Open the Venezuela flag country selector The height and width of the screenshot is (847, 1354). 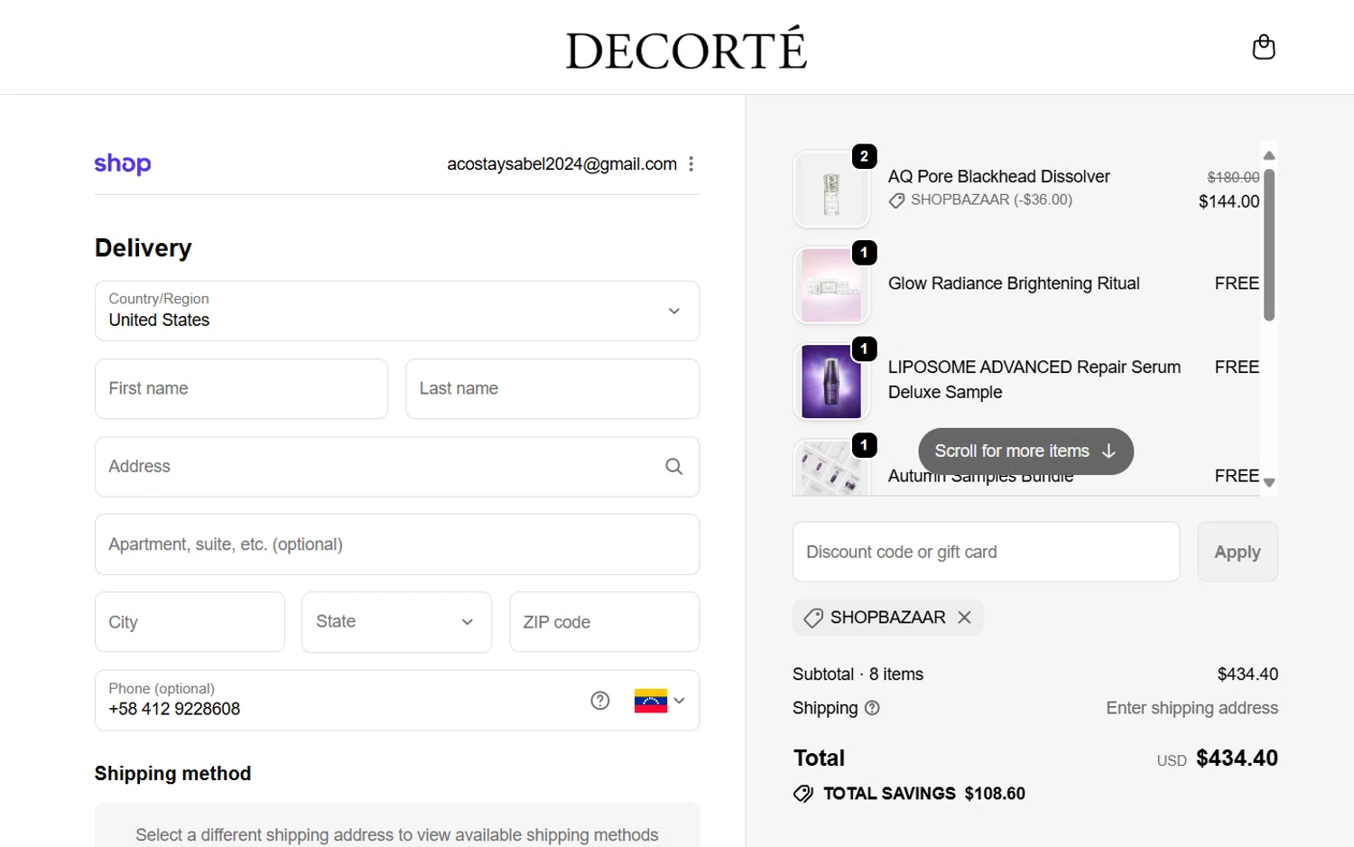point(659,701)
